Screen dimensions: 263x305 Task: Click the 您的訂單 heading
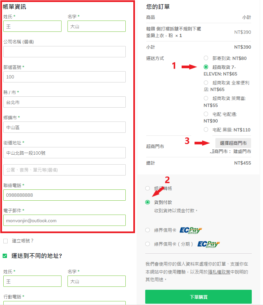point(158,7)
